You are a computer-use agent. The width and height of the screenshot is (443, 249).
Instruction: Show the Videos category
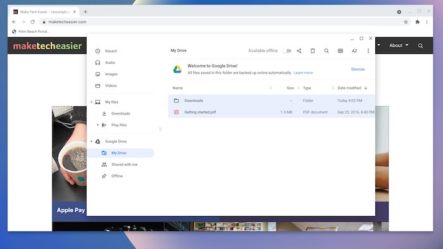click(x=111, y=86)
